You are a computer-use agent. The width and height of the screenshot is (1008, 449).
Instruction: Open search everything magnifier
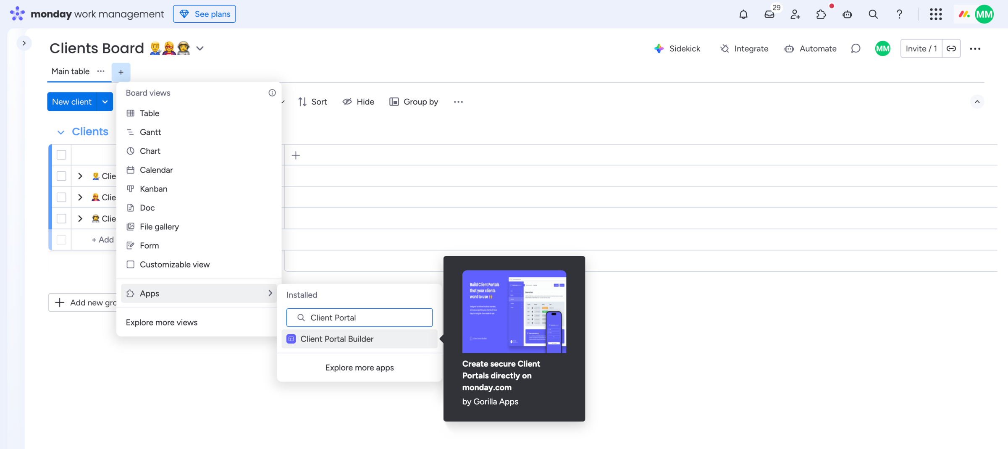coord(873,14)
